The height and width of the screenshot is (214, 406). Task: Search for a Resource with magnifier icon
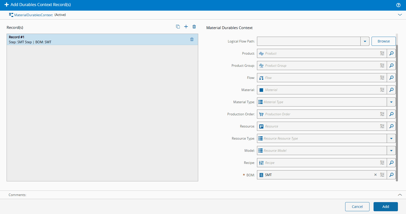pyautogui.click(x=391, y=126)
